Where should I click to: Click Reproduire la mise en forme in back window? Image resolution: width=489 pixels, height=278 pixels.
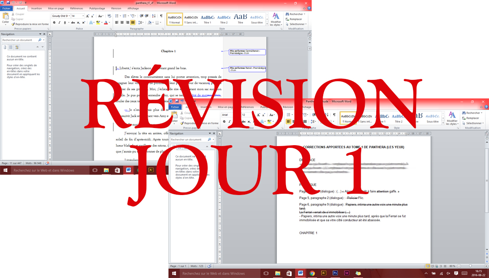coord(30,24)
